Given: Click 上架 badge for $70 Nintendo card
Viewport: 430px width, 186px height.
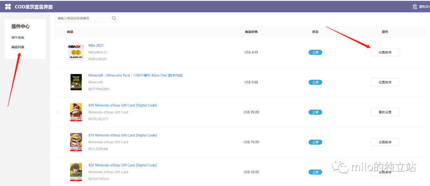Looking at the screenshot, I should (315, 142).
